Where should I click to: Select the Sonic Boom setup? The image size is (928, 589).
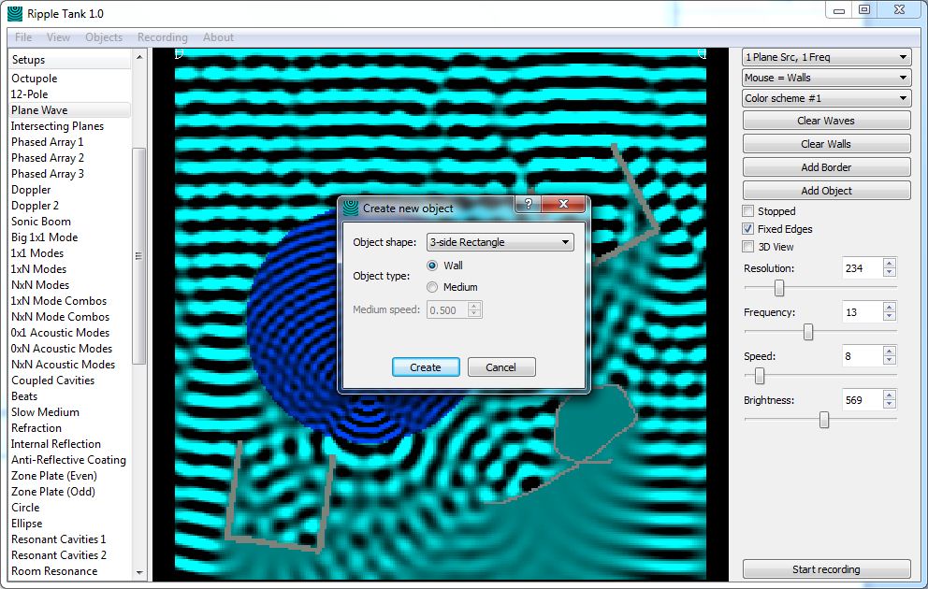(x=41, y=222)
